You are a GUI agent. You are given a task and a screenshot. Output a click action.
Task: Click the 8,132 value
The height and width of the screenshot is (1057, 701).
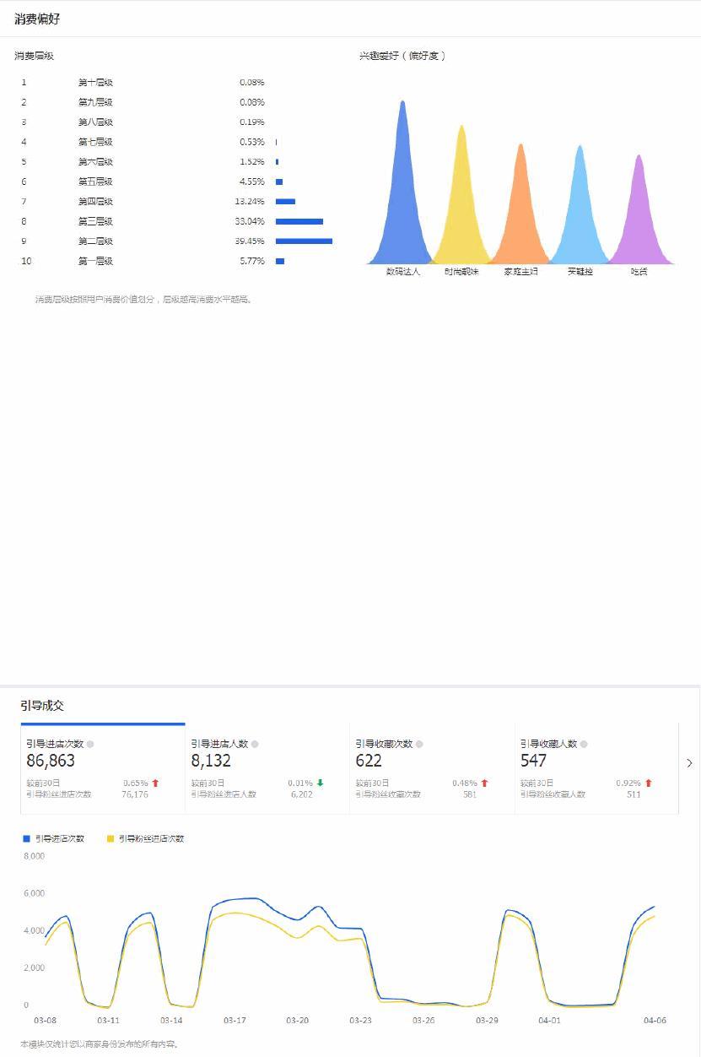(211, 761)
